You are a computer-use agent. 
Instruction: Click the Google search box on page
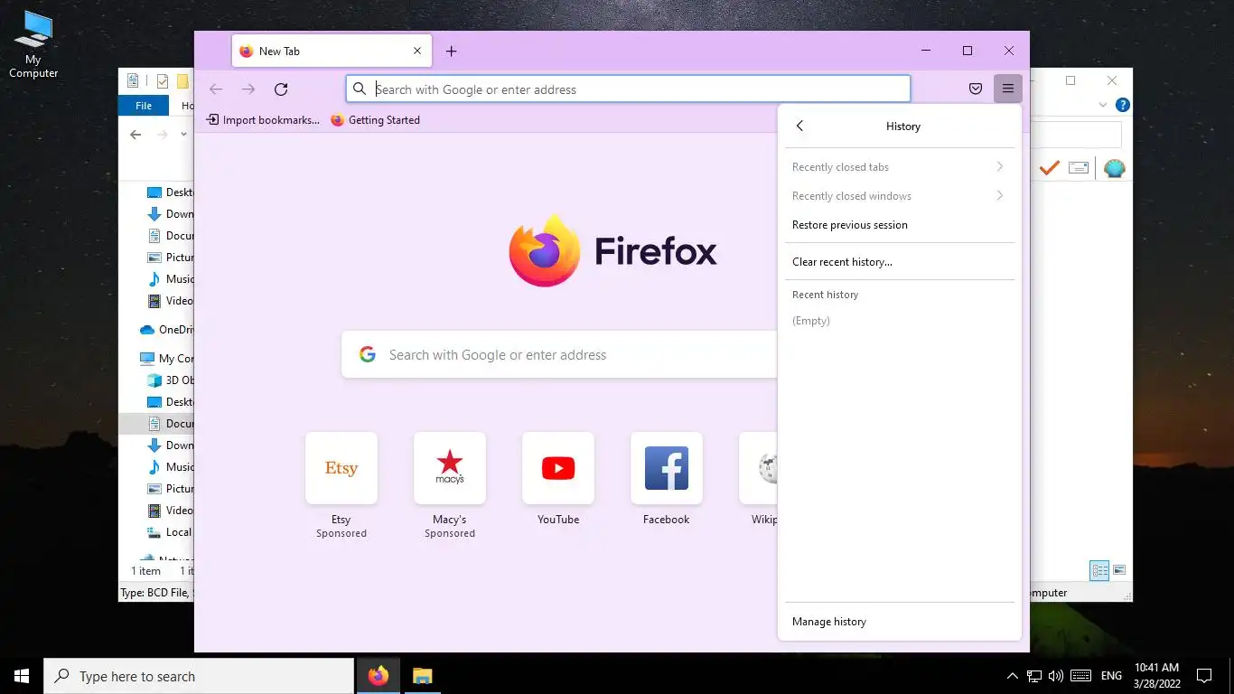pyautogui.click(x=559, y=355)
